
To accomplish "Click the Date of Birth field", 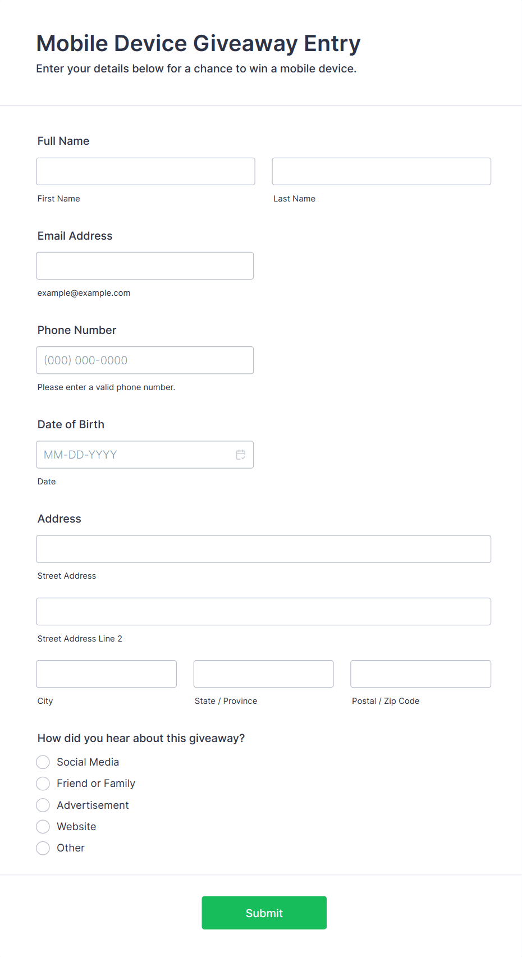I will 145,455.
